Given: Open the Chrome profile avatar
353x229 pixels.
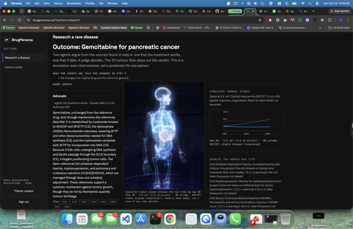Looking at the screenshot, I should (341, 20).
